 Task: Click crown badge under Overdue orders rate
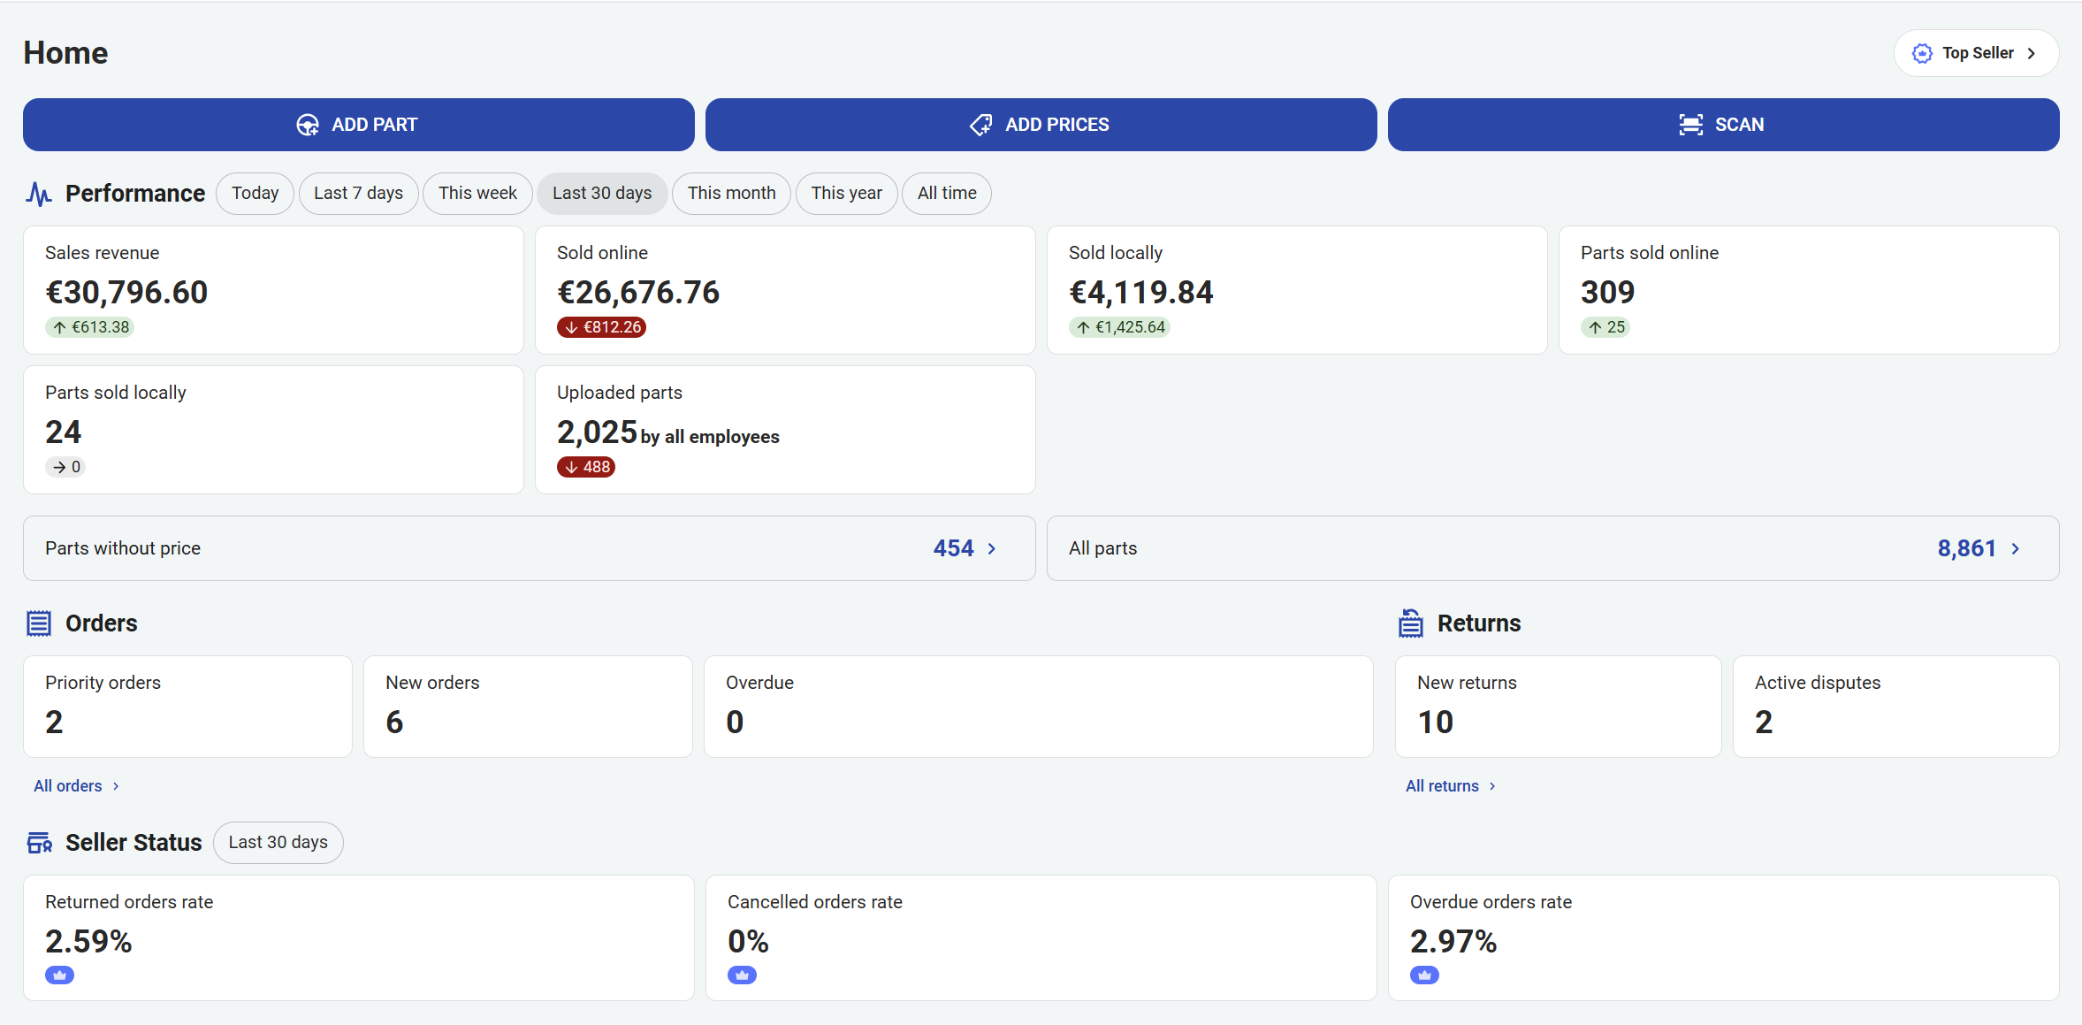(x=1424, y=975)
